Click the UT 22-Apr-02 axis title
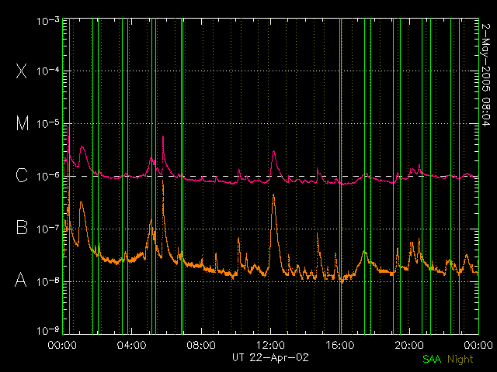The height and width of the screenshot is (372, 497). tap(270, 357)
